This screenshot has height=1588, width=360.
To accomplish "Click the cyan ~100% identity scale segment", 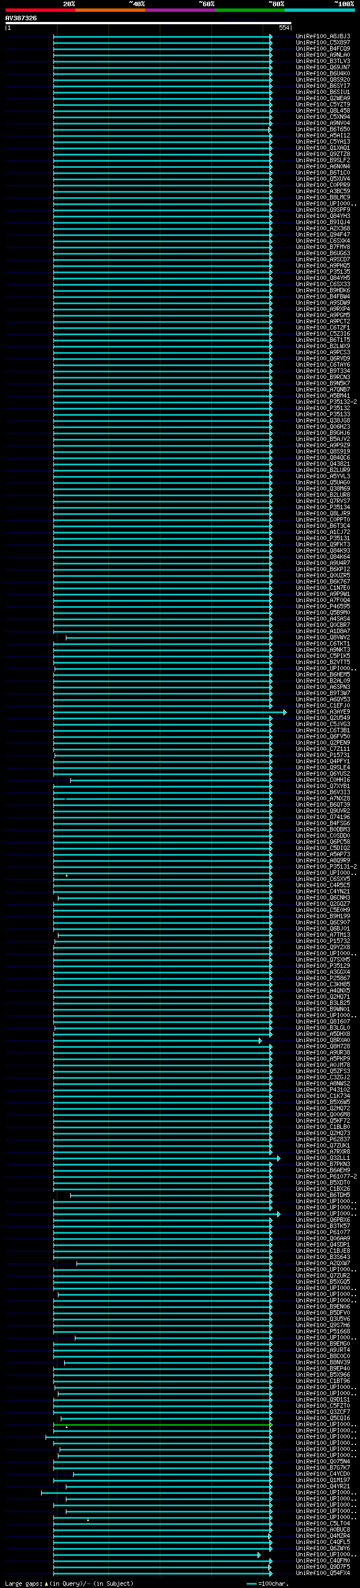I will pyautogui.click(x=319, y=10).
